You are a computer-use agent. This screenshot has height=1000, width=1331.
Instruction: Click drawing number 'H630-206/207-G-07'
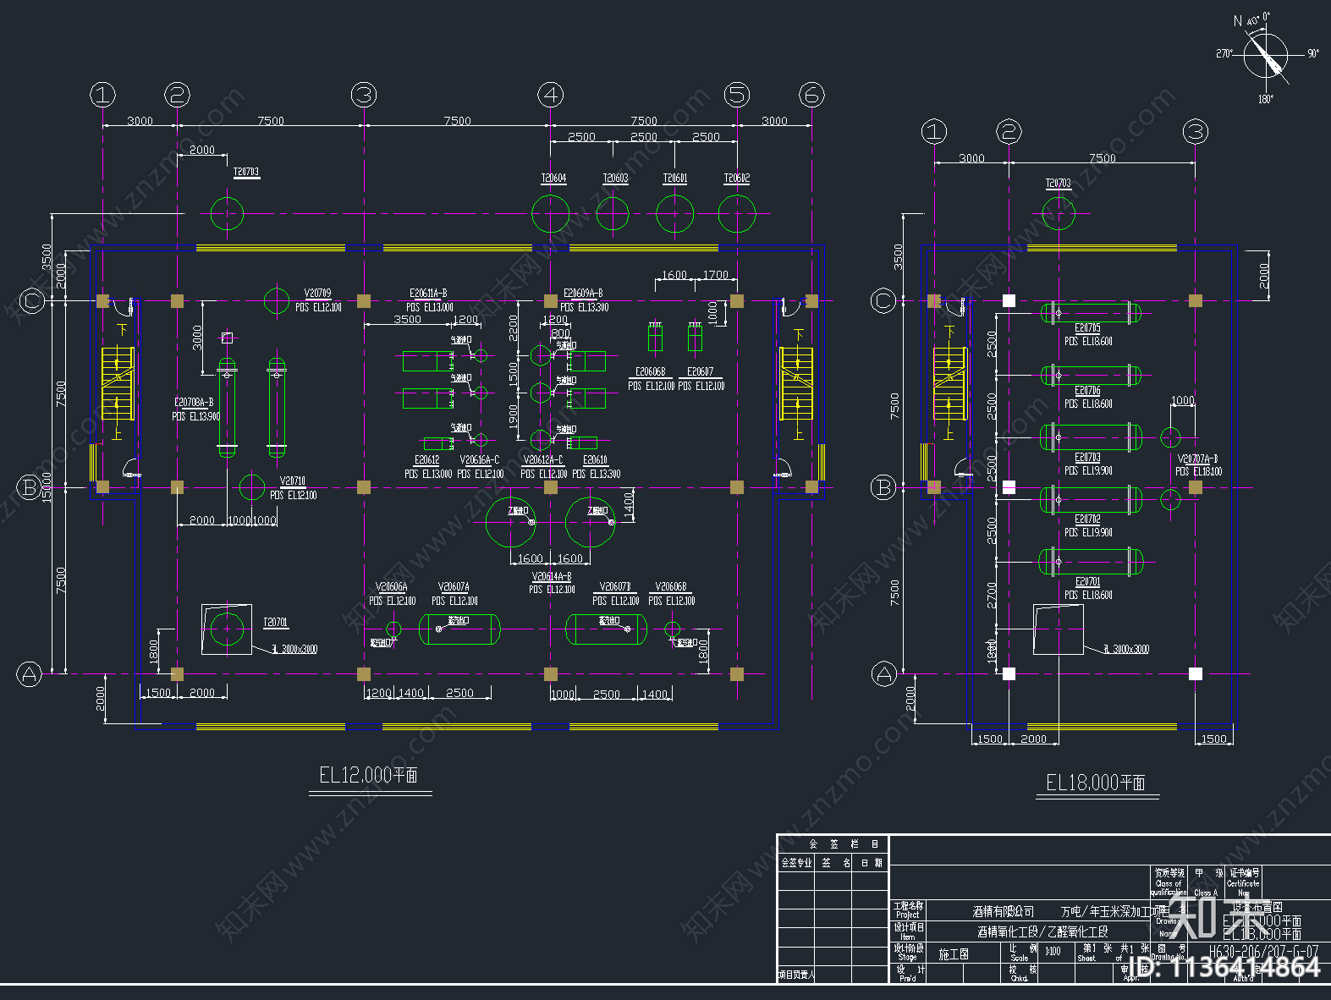coord(1263,952)
